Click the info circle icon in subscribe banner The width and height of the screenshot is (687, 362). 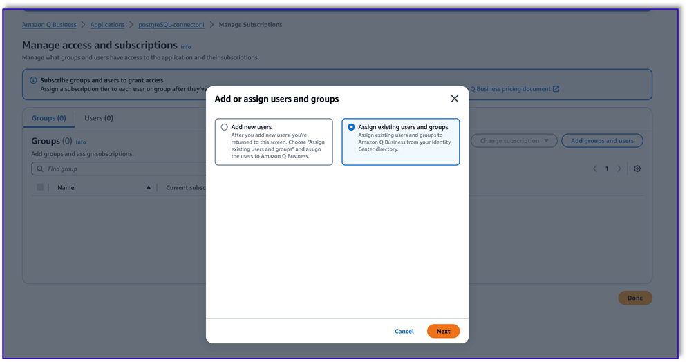(x=33, y=81)
